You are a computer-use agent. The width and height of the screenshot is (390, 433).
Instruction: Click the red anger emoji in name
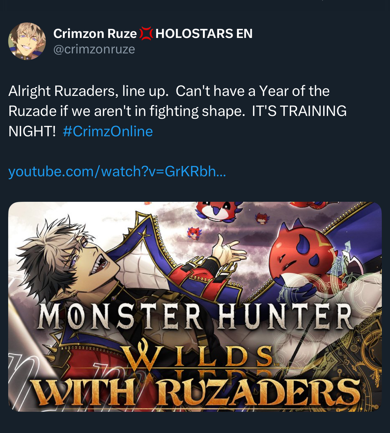pos(146,33)
